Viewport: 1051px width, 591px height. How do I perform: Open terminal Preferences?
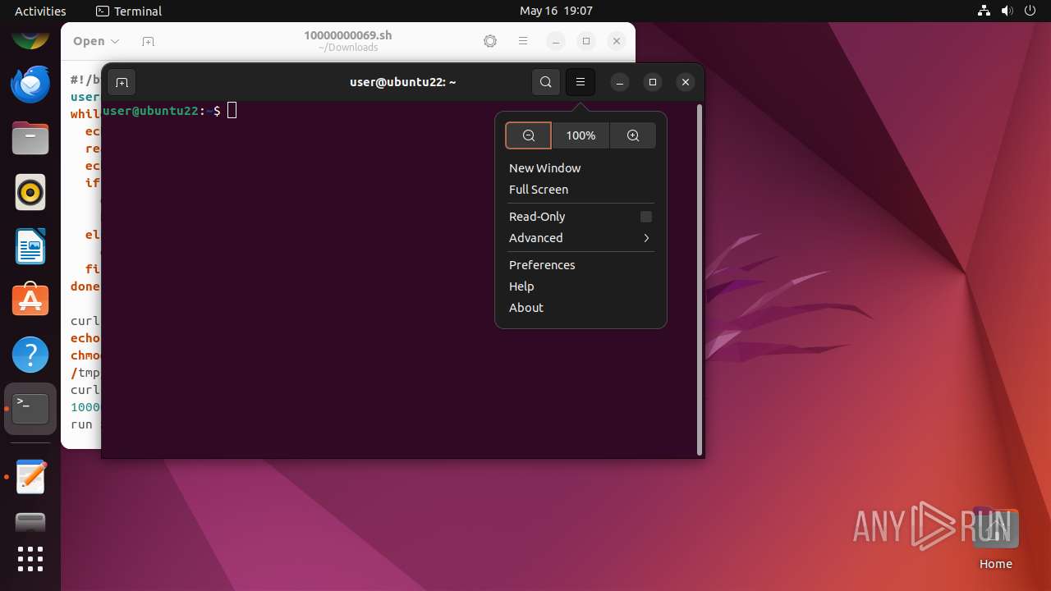[581, 265]
